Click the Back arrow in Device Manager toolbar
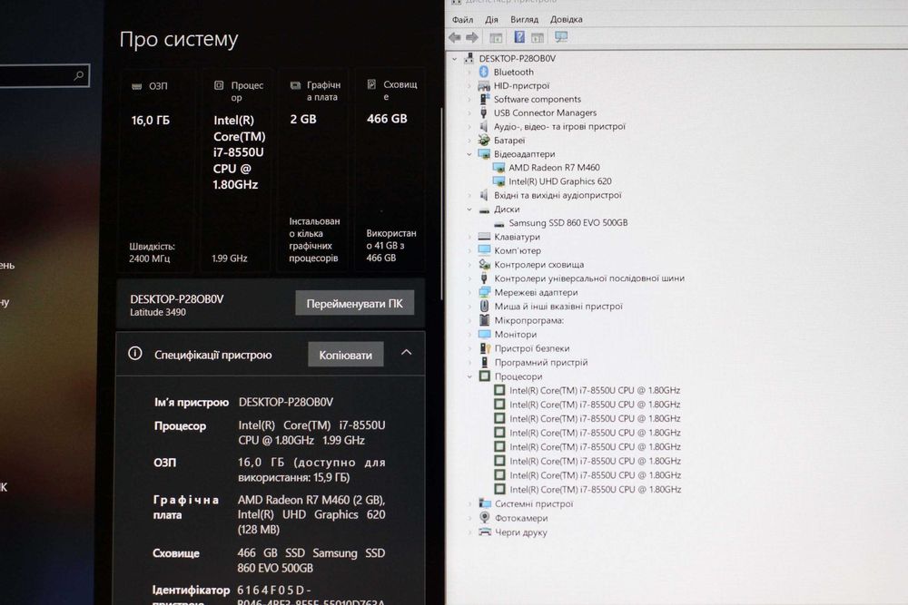 [x=455, y=37]
